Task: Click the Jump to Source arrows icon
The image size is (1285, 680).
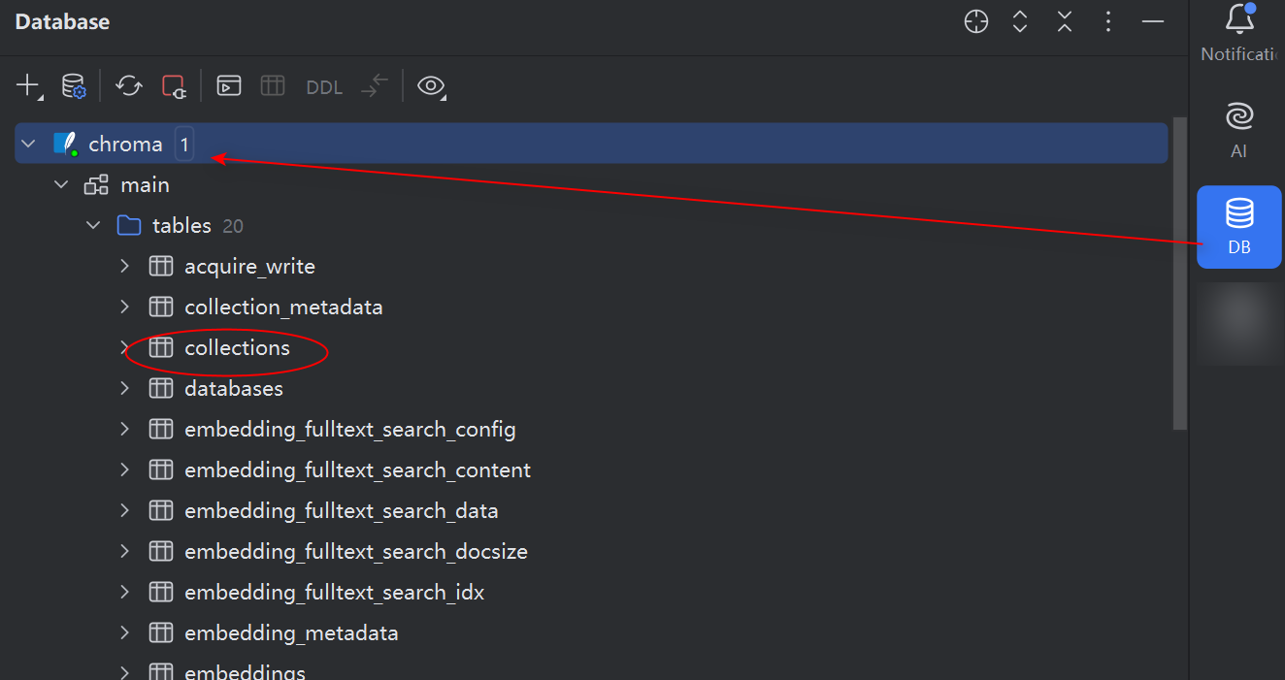Action: pyautogui.click(x=375, y=86)
